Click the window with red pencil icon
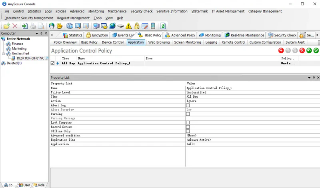Screen dimensions: 320x188 145,26
